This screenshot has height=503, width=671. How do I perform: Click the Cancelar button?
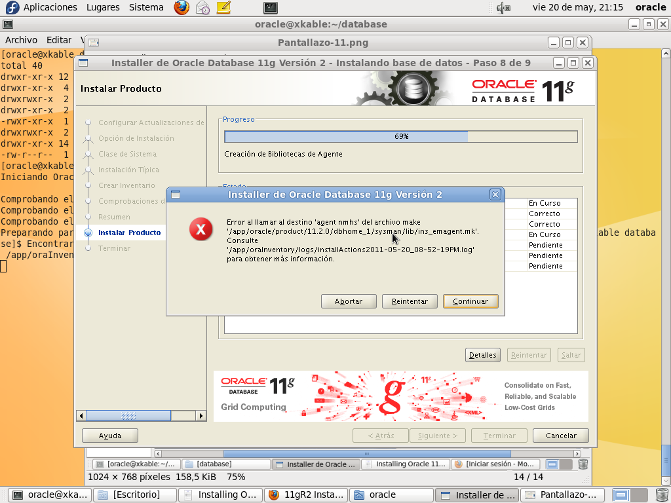click(561, 436)
